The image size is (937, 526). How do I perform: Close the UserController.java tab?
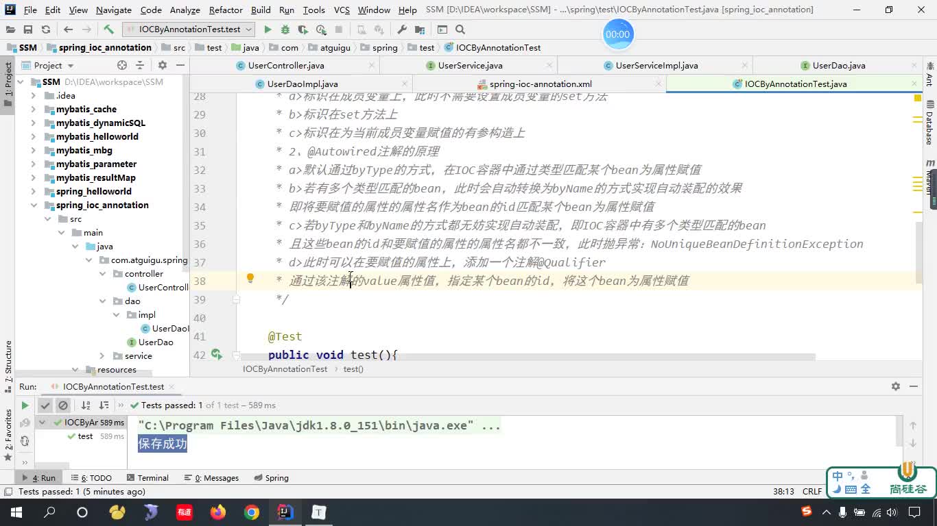[371, 66]
